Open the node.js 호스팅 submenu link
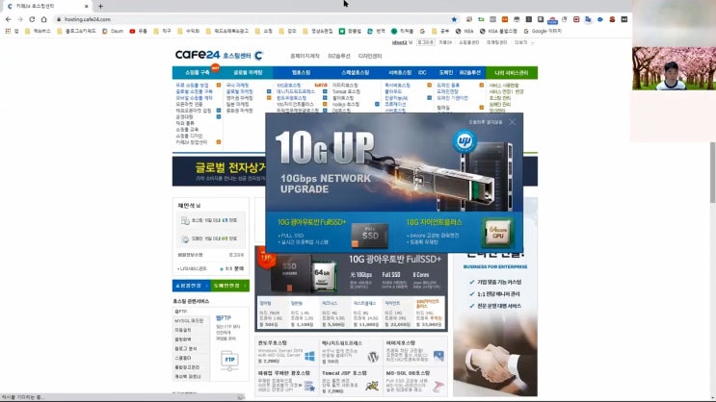This screenshot has height=402, width=716. click(x=346, y=105)
